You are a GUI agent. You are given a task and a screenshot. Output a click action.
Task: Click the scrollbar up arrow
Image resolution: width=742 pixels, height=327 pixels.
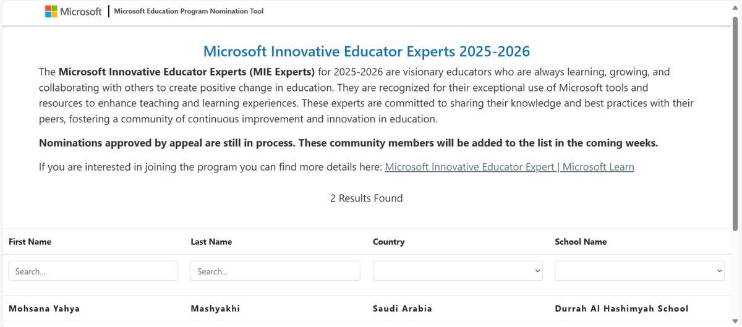tap(735, 7)
